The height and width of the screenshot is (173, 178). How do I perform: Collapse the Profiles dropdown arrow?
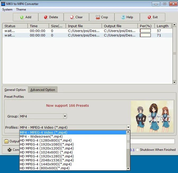point(128,127)
